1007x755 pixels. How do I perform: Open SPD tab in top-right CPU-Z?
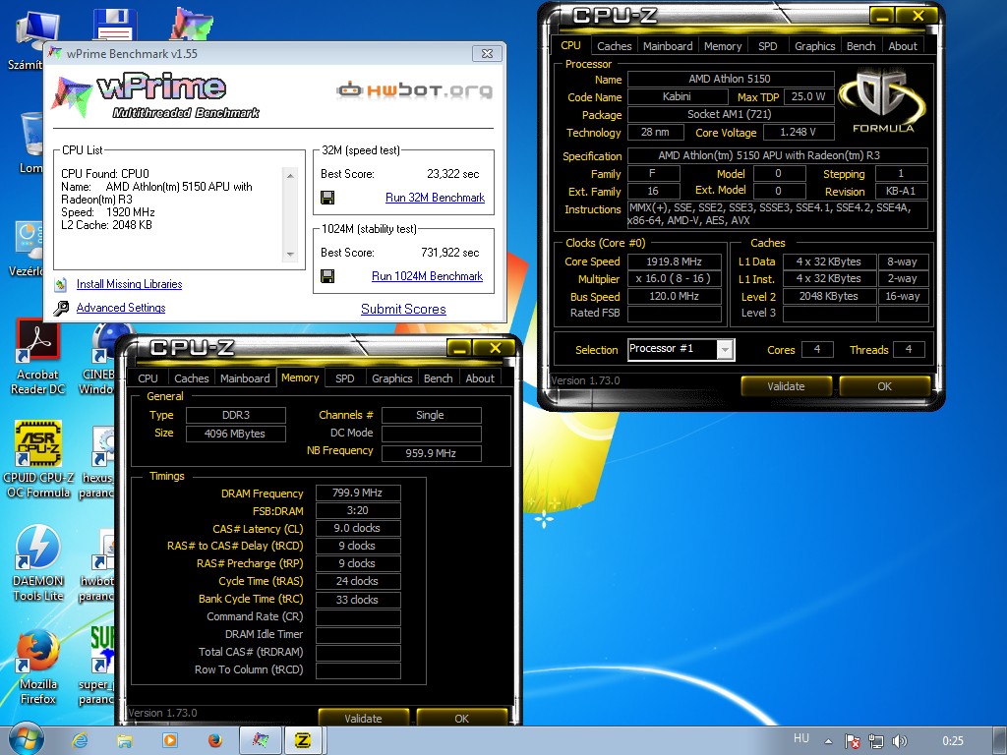[x=767, y=46]
